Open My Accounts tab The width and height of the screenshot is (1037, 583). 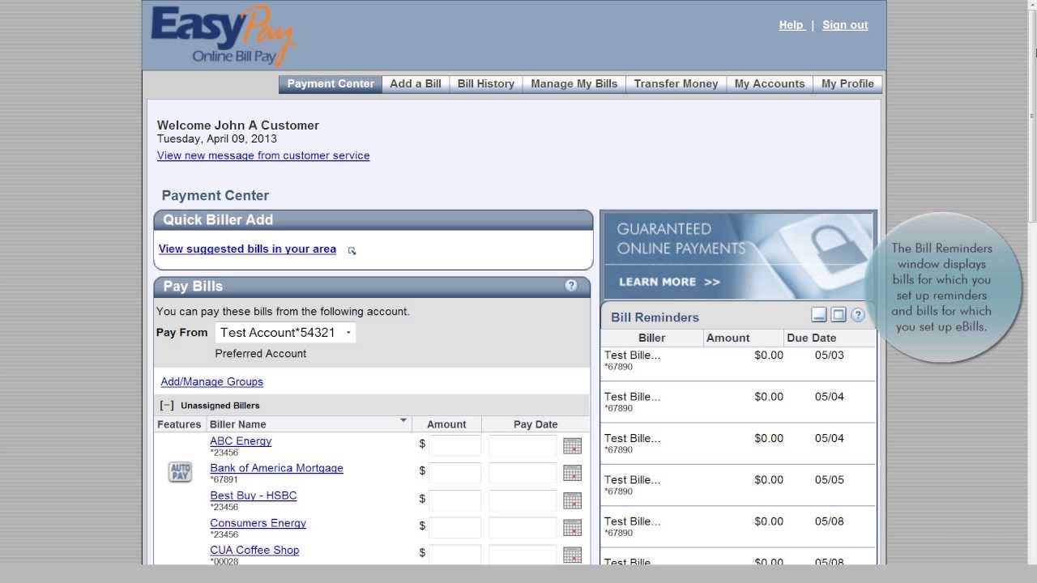tap(770, 83)
